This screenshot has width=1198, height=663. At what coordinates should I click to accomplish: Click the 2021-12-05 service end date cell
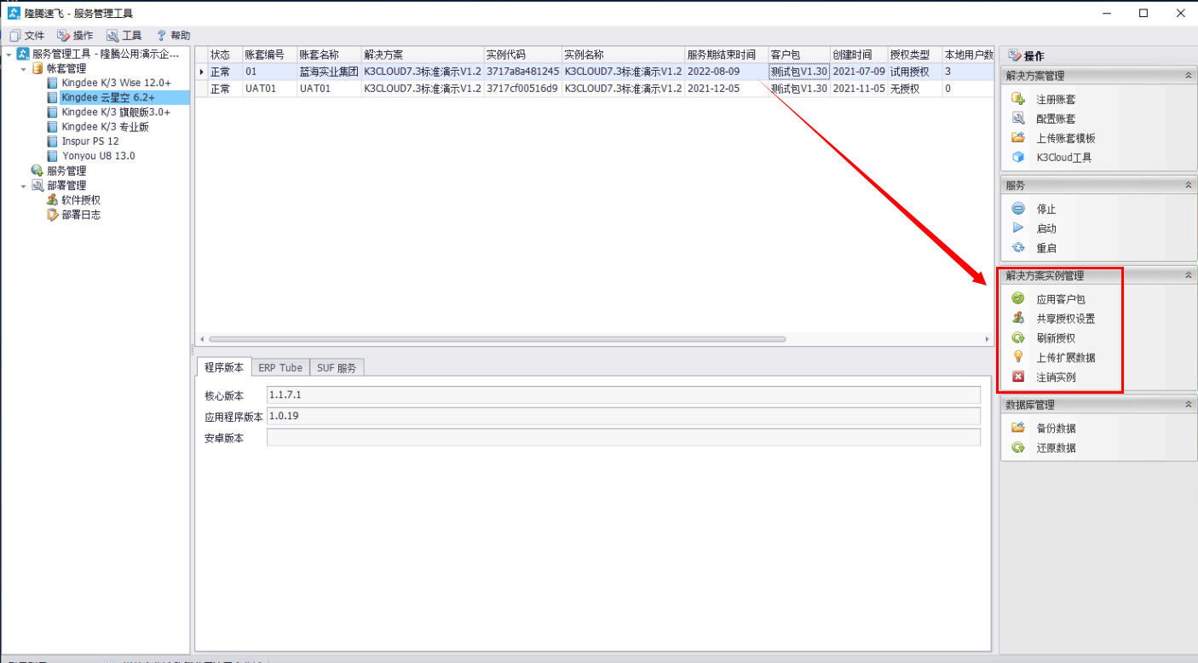click(726, 89)
